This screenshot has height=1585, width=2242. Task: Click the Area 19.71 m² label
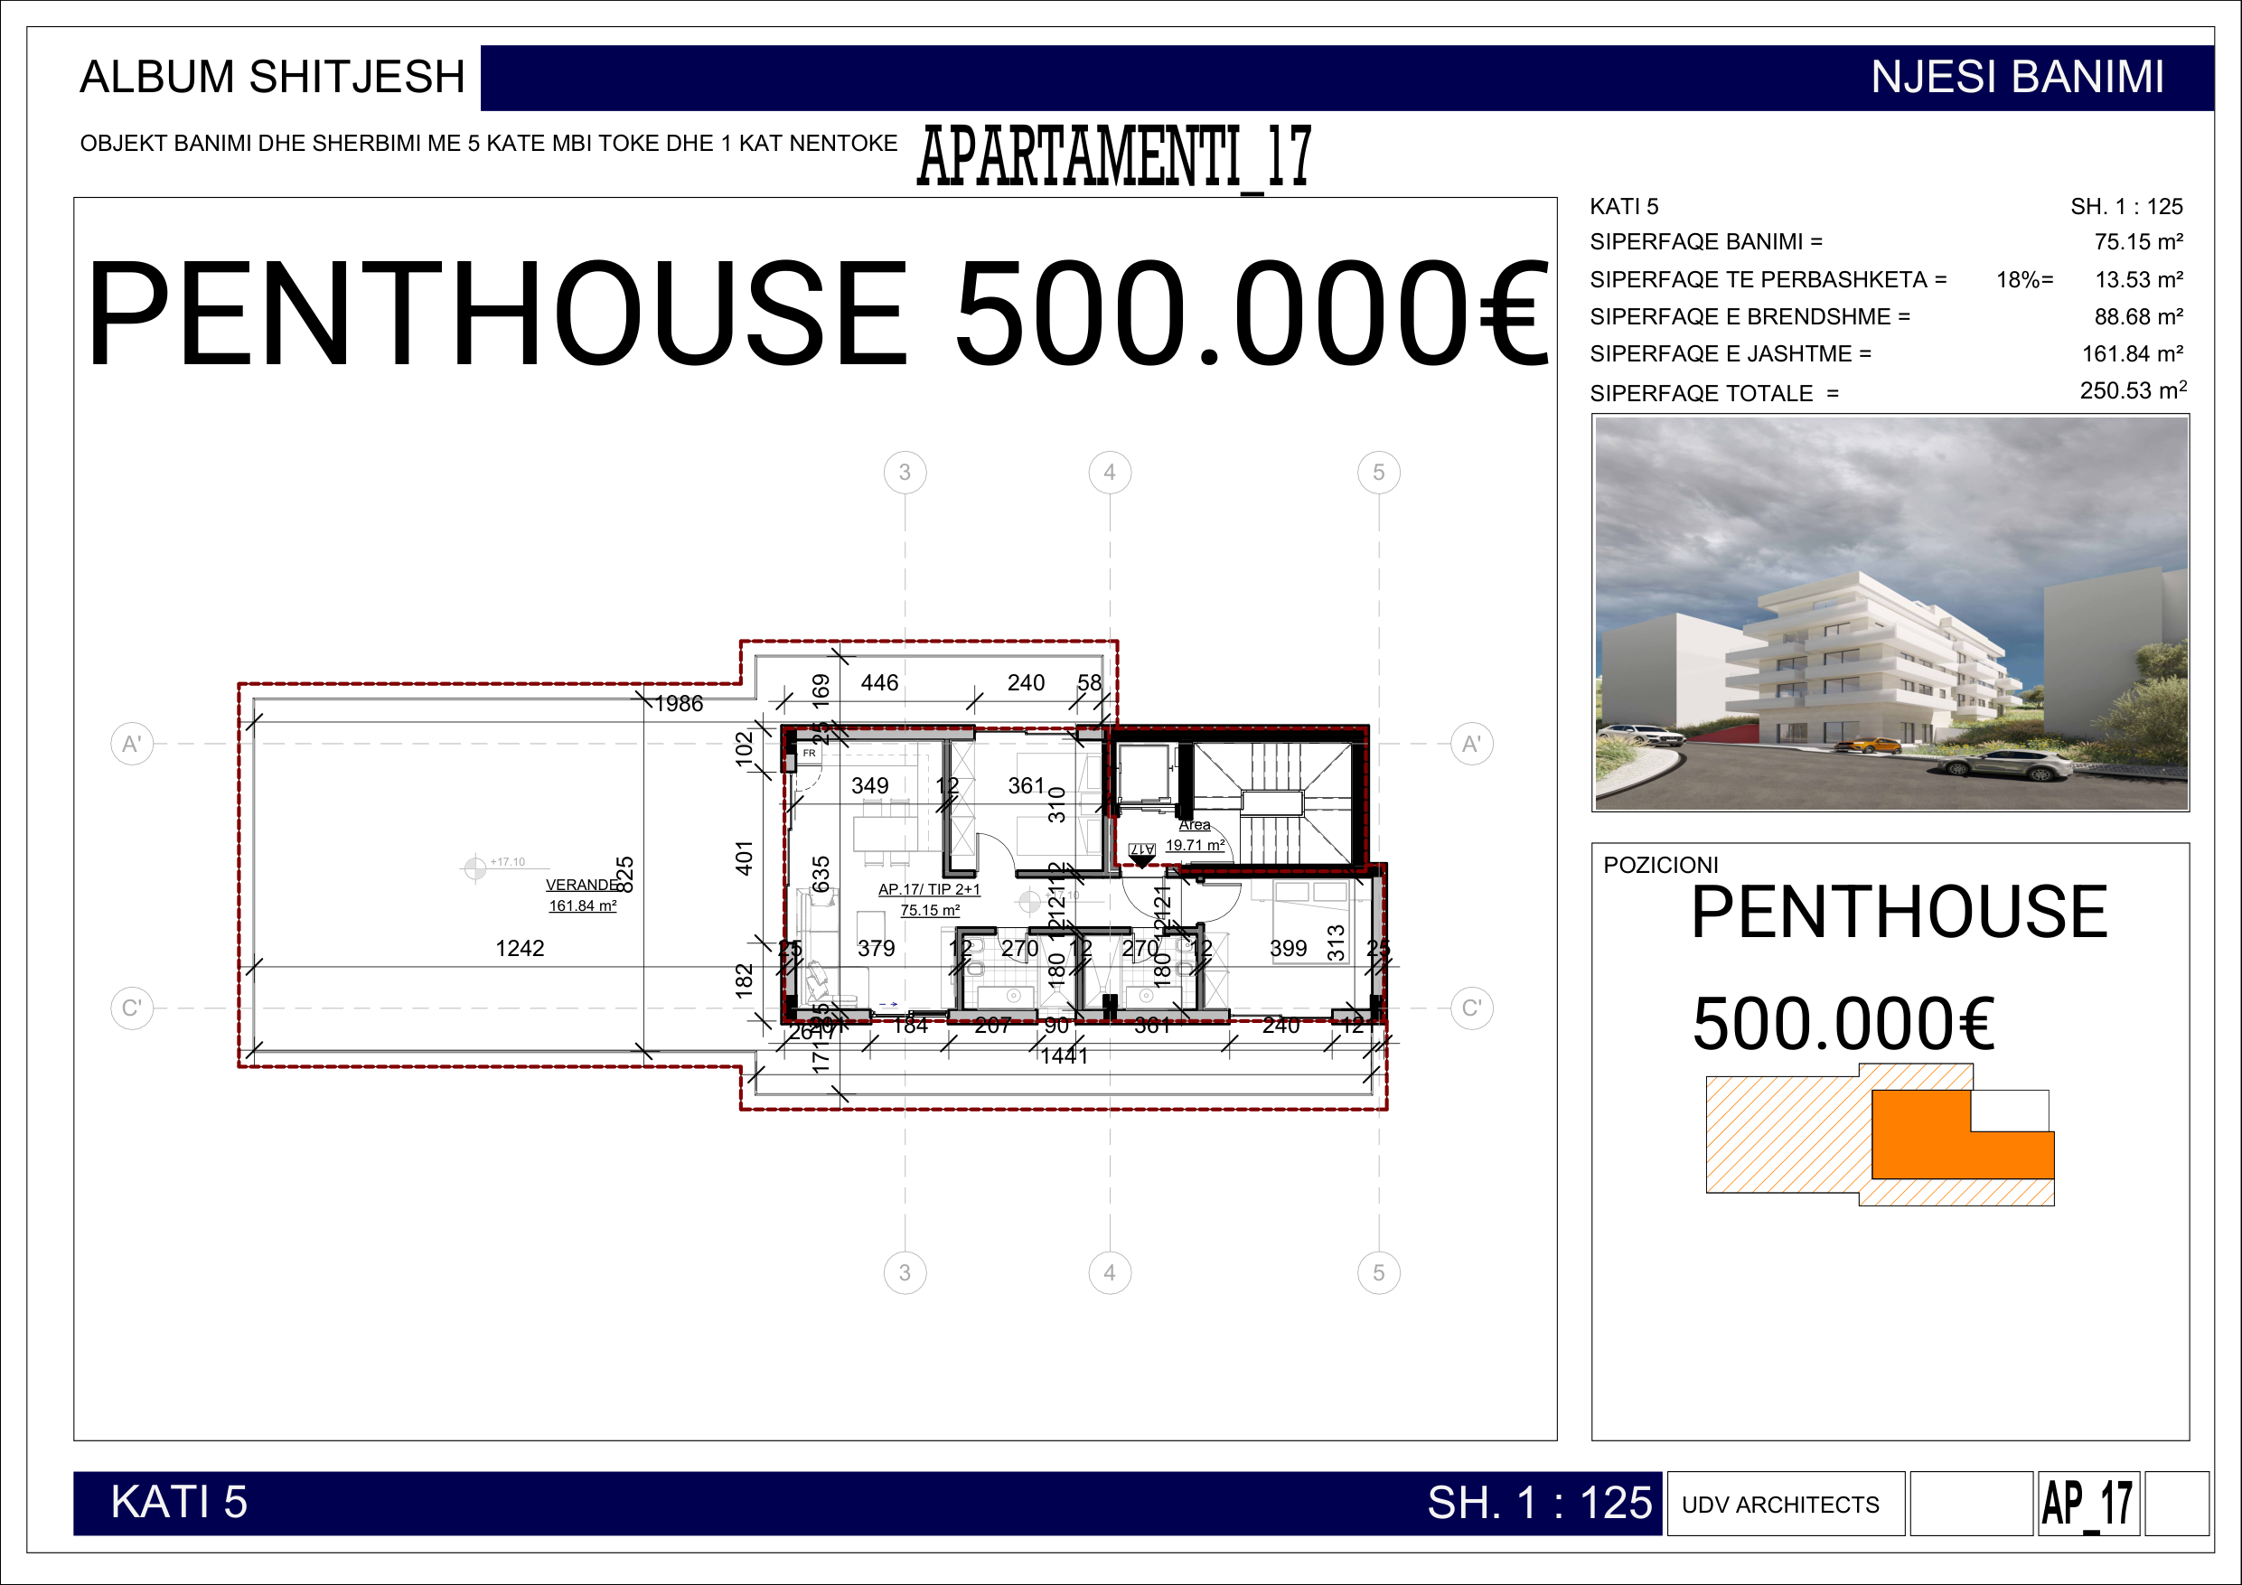click(1195, 835)
